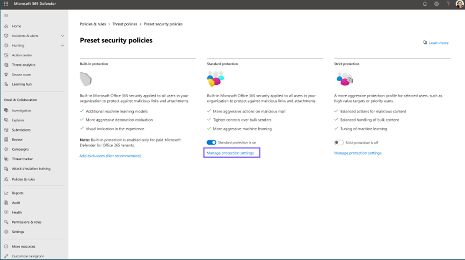Go to Secure score page

tap(22, 75)
